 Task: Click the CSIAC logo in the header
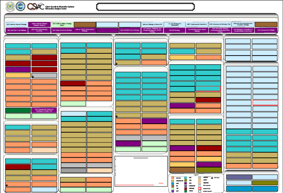[35, 7]
